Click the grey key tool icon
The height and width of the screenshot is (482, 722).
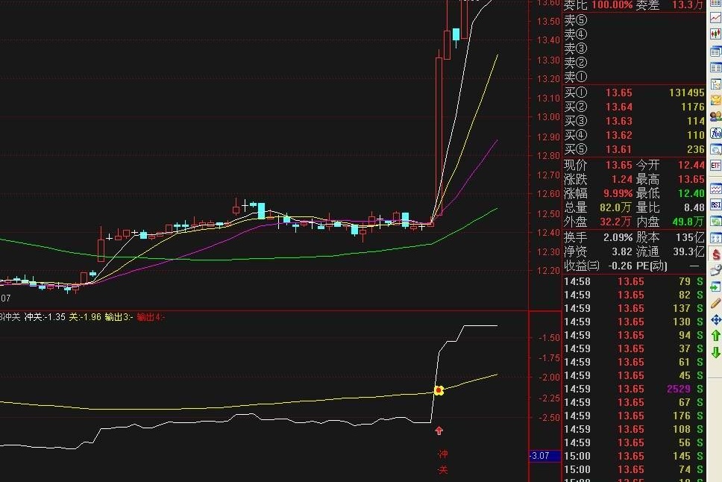pyautogui.click(x=716, y=271)
